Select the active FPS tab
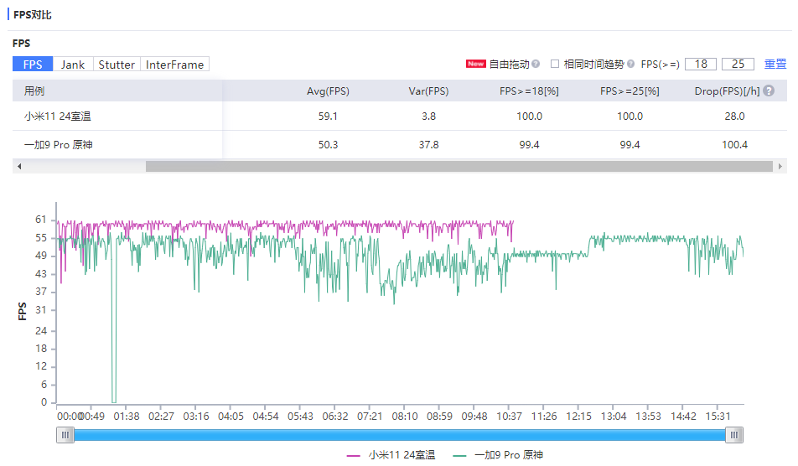The width and height of the screenshot is (798, 466). [33, 65]
